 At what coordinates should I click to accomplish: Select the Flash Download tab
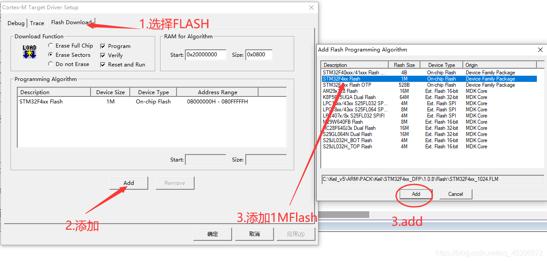click(x=71, y=22)
